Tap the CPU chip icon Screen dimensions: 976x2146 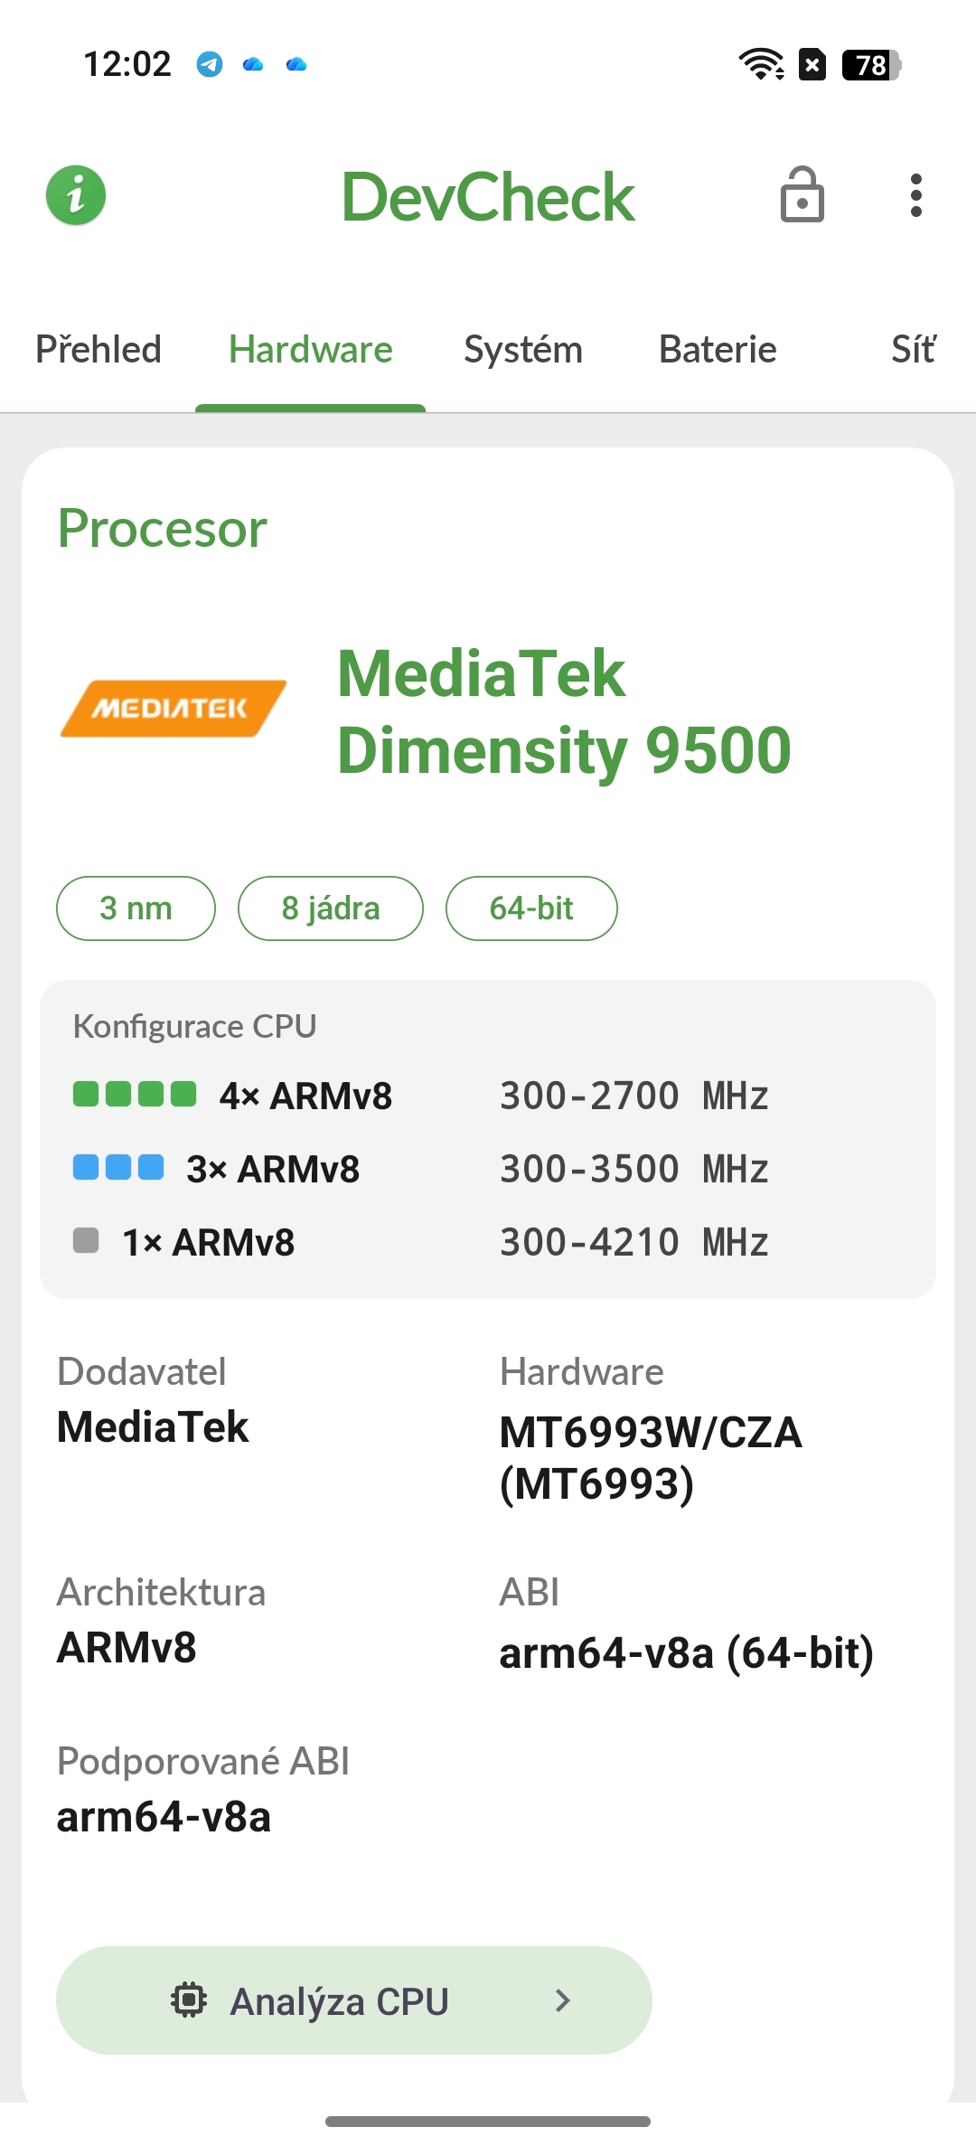[x=189, y=2000]
